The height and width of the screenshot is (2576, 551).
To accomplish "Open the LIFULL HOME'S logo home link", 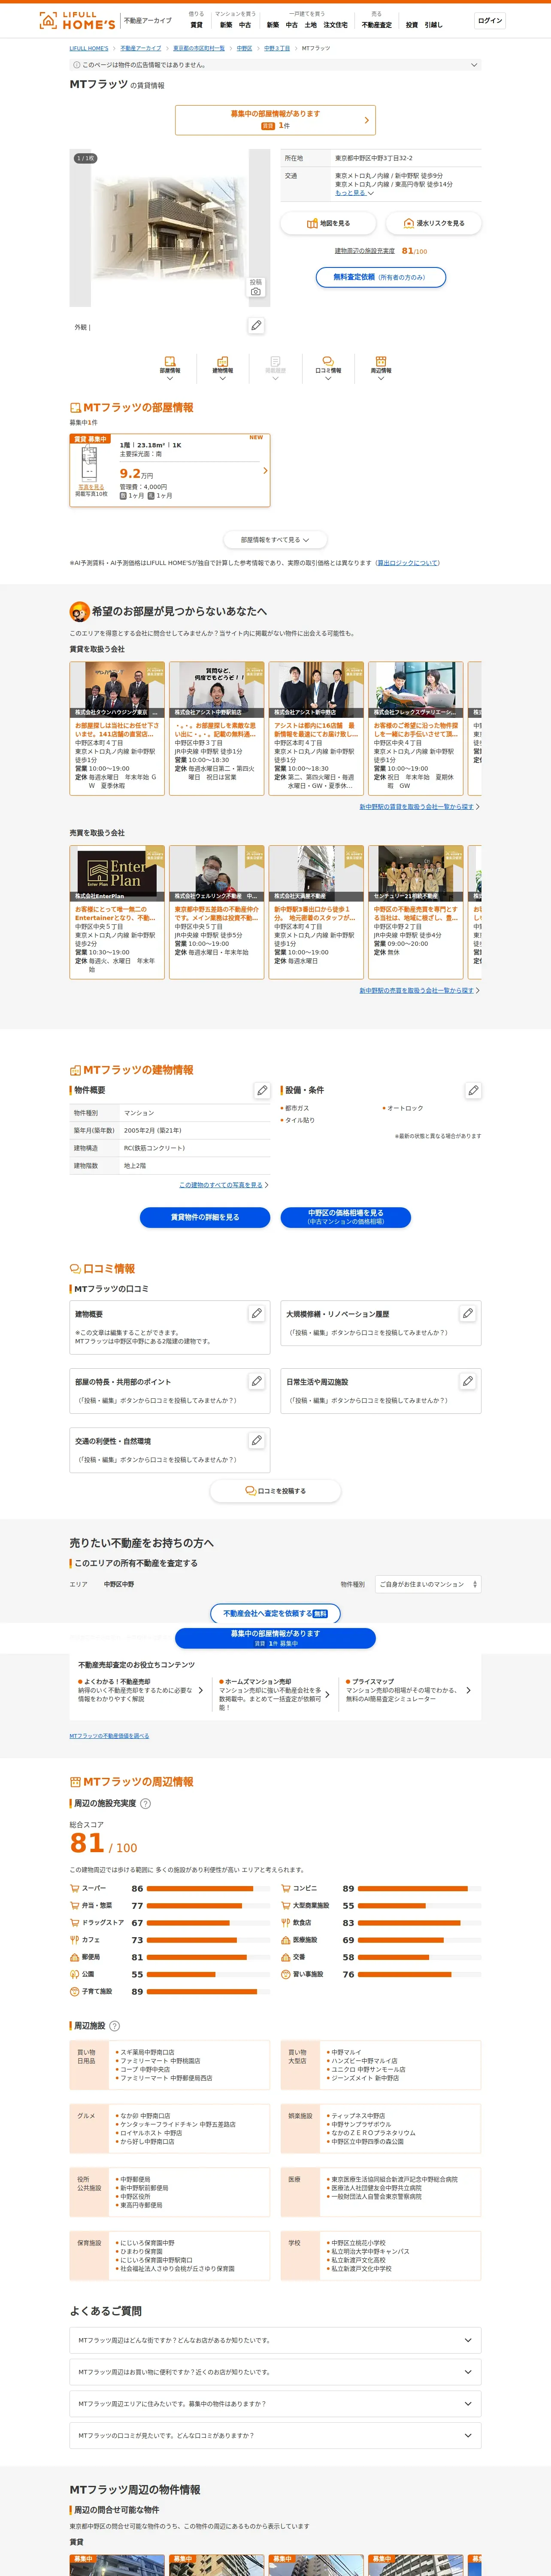I will pyautogui.click(x=77, y=20).
